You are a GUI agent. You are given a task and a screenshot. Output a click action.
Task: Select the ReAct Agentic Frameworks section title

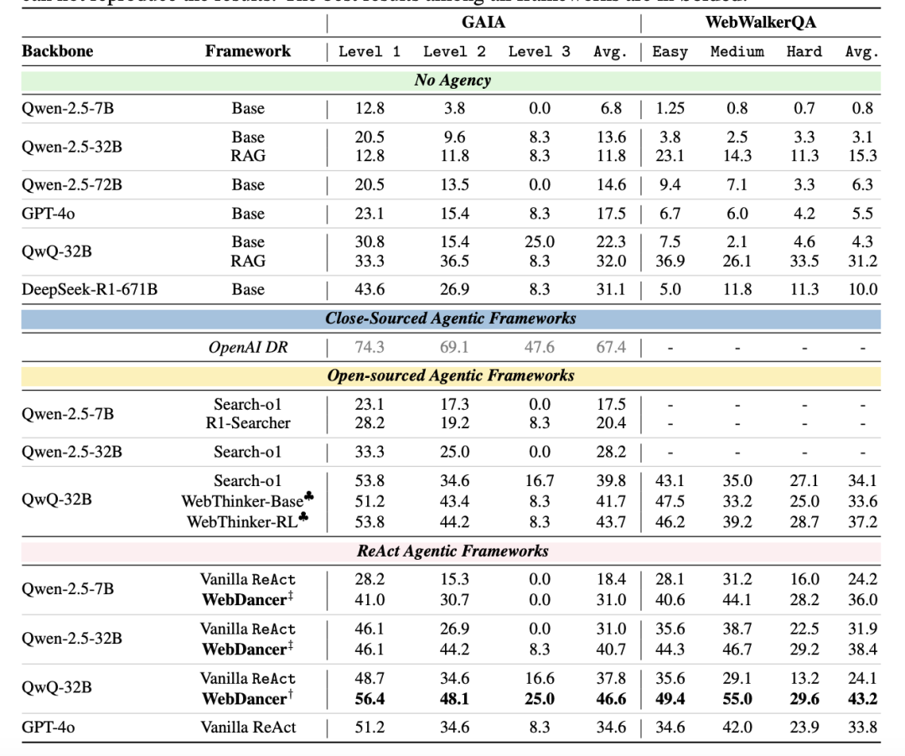click(452, 551)
